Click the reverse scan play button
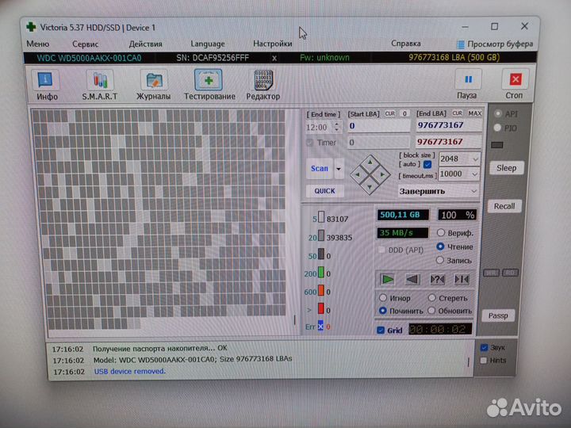Screen dimensions: 571x428 pyautogui.click(x=412, y=280)
